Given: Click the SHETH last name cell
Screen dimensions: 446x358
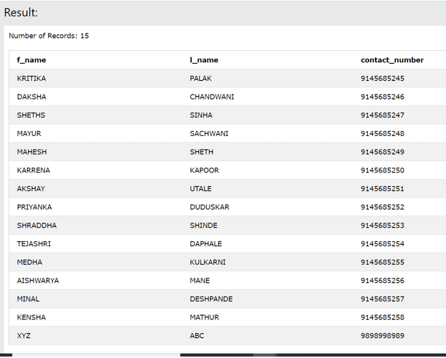Looking at the screenshot, I should click(202, 152).
